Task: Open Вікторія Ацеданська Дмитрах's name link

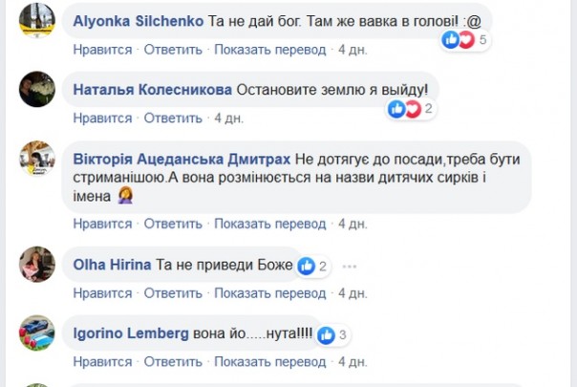Action: pos(182,159)
